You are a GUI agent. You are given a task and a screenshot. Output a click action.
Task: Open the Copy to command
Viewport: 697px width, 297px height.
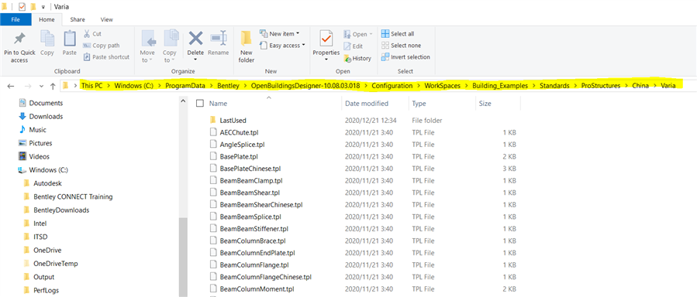pos(170,46)
